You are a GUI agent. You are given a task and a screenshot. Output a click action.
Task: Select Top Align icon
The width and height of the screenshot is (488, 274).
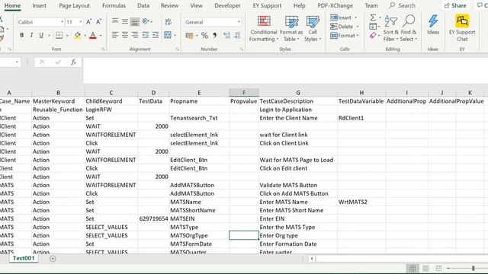(x=115, y=21)
